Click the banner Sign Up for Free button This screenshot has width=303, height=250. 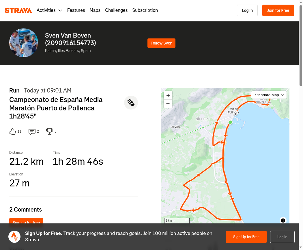246,237
